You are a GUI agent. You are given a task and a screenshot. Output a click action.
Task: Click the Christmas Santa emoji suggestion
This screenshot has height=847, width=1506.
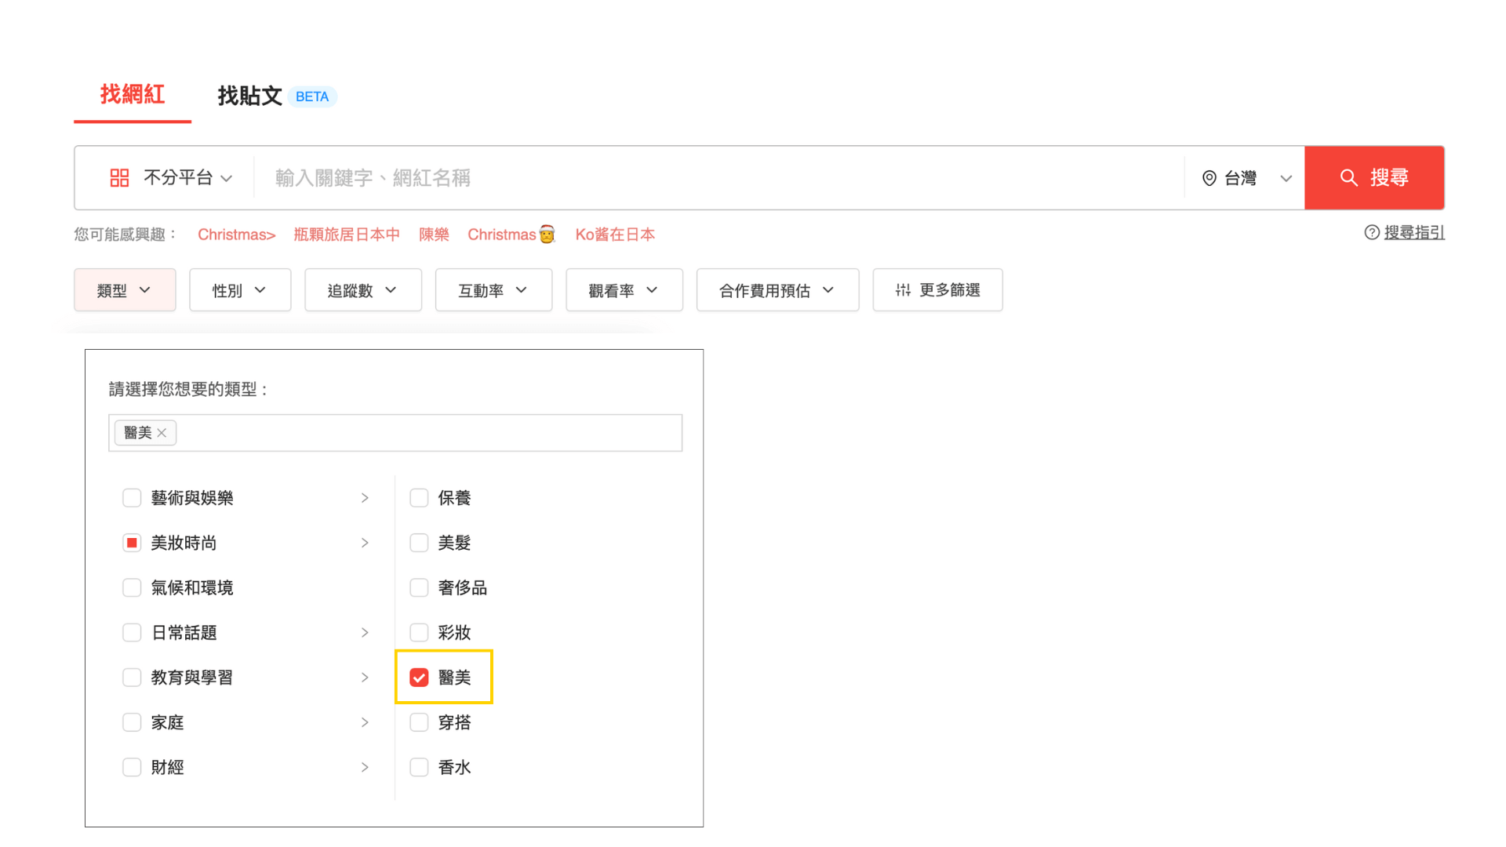(x=511, y=234)
